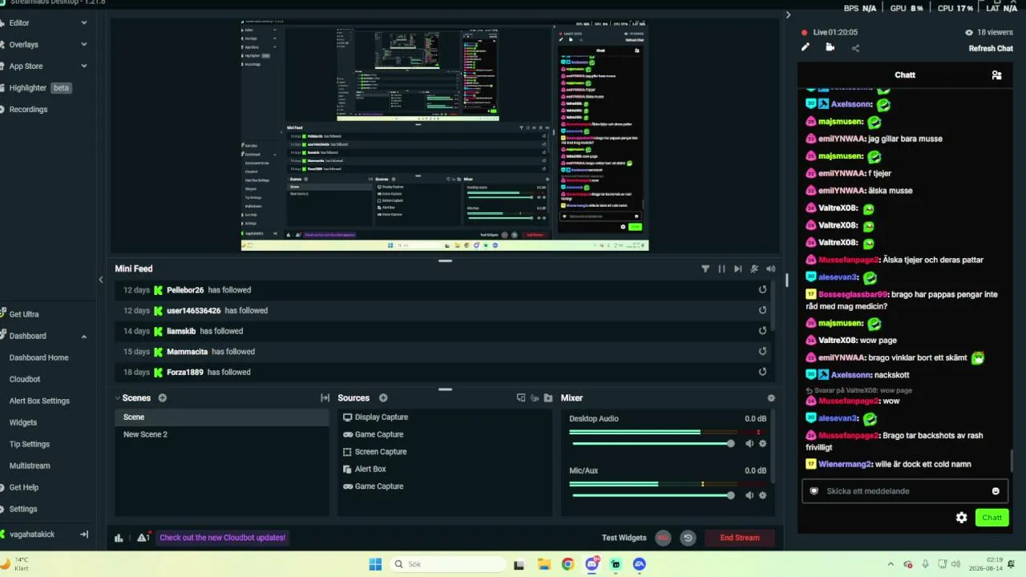Screen dimensions: 1026x577
Task: Collapse the chat panel arrow
Action: click(788, 14)
